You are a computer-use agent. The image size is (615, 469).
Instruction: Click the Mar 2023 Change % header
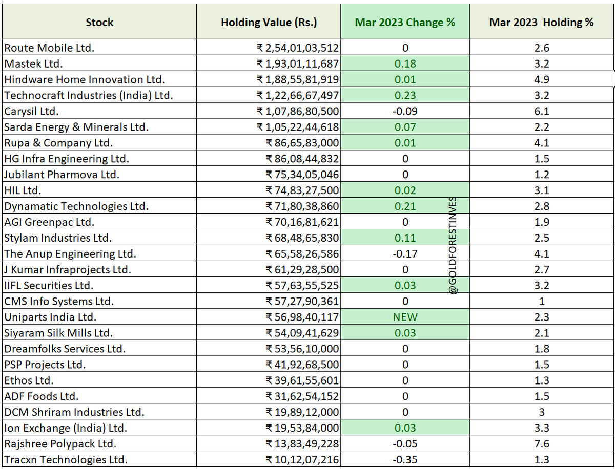pos(405,22)
